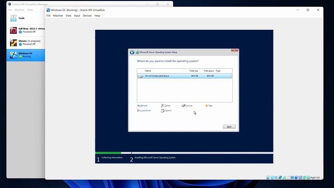Click the back arrow in Setup dialog
Screen dimensions: 334x188
(132, 52)
